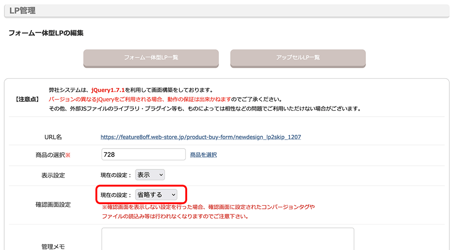
Task: Click the red line ファイルの読込み等は行われなくなります
Action: 175,216
